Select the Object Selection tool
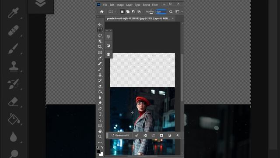Screen dimensions: 280x158 (x=100, y=41)
